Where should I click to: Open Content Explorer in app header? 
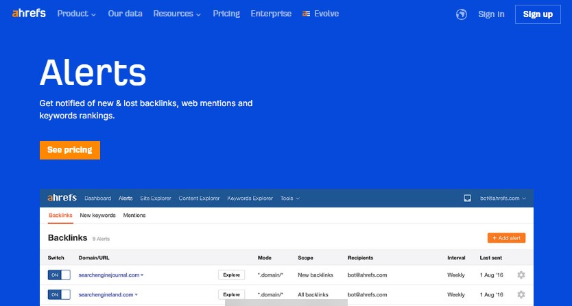point(199,198)
